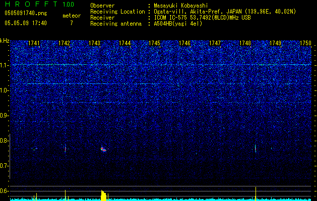Select the filename 0505091740.png
Viewport: 317px width, 201px height.
pyautogui.click(x=26, y=14)
